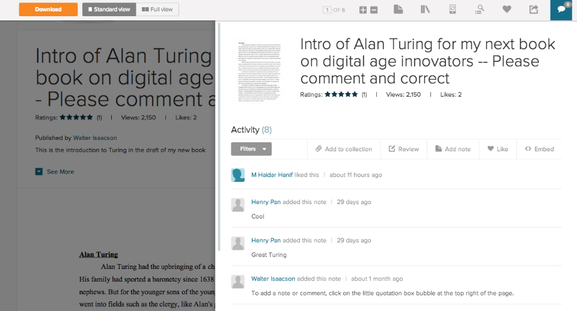577x311 pixels.
Task: Switch to Standard view
Action: [x=109, y=10]
